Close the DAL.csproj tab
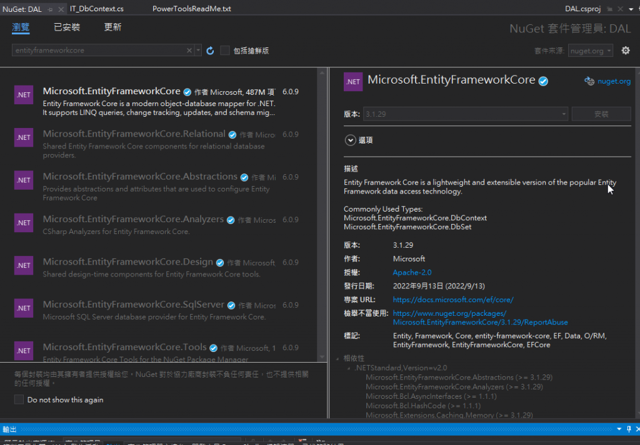Screen dimensions: 640x445 (620, 9)
